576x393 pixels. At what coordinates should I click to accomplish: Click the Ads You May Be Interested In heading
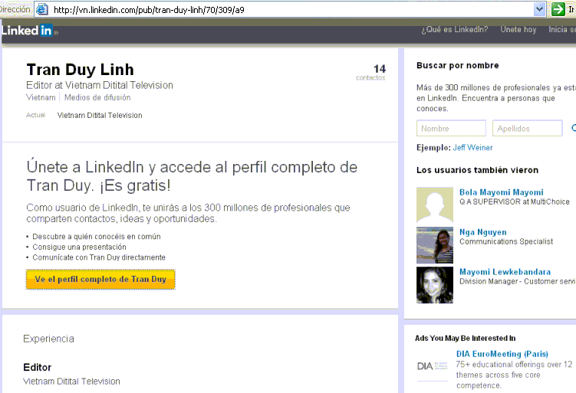coord(465,339)
